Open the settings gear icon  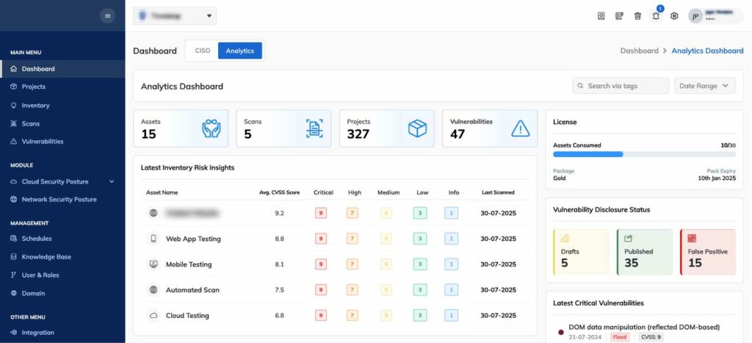(674, 16)
